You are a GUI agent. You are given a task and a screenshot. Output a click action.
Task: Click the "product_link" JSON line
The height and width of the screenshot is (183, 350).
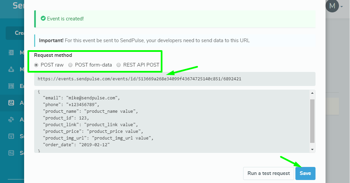[90, 124]
